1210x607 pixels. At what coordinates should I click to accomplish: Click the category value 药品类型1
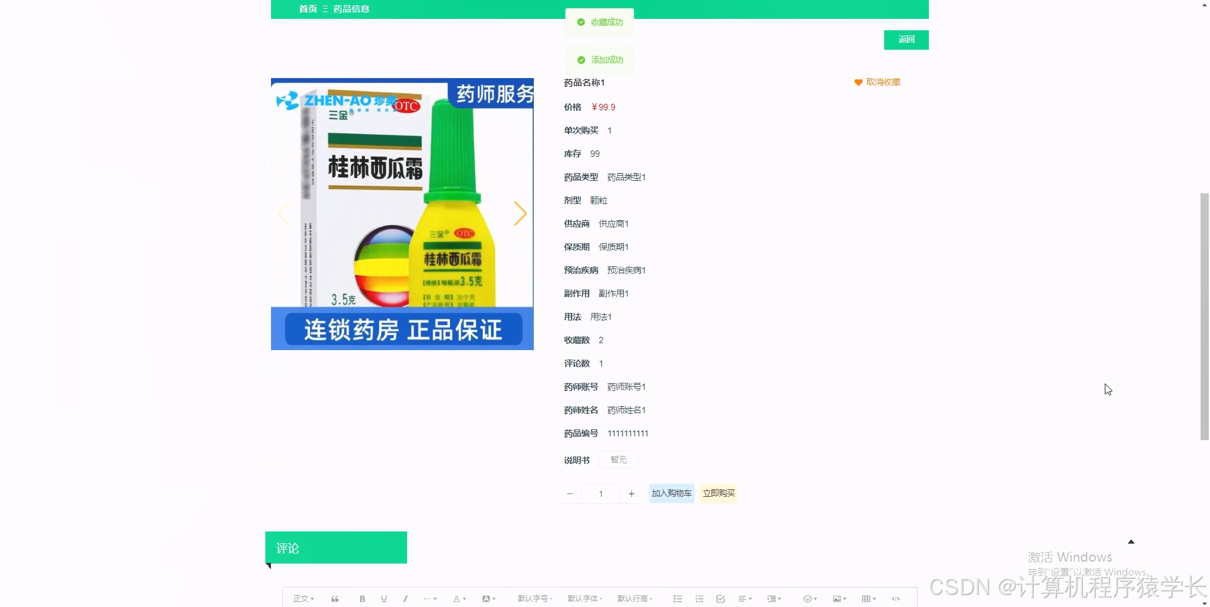[x=626, y=177]
